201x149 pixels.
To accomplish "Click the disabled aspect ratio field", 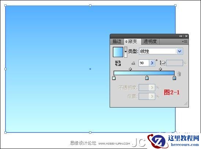I will click(175, 63).
